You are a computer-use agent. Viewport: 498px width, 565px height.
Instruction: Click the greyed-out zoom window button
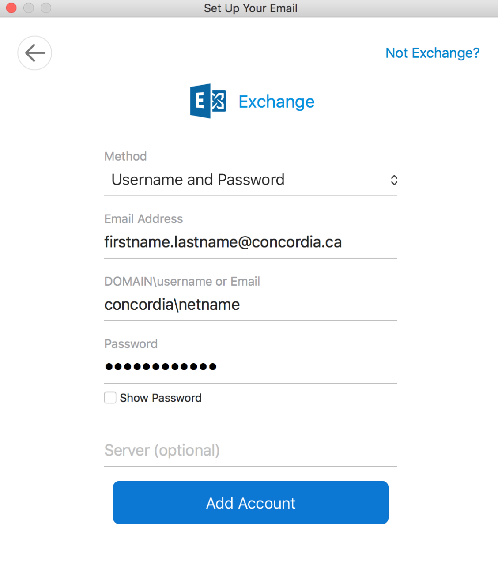tap(46, 8)
